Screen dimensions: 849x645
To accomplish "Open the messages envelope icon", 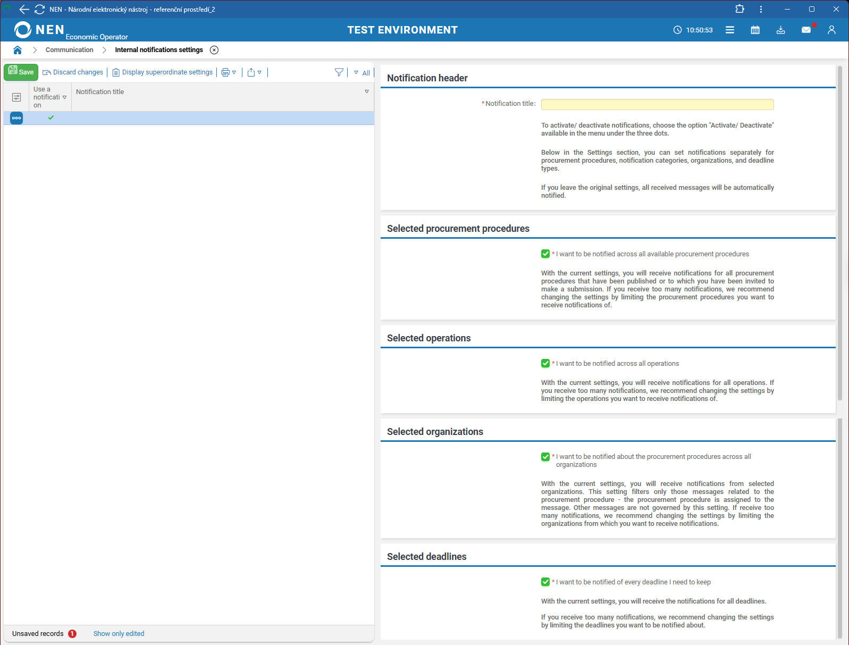I will coord(806,30).
